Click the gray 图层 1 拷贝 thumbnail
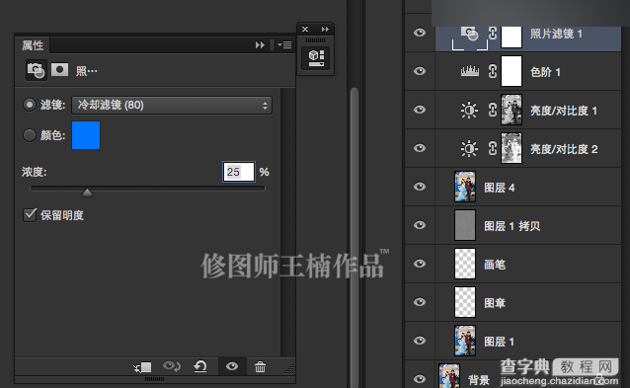Screen dimensions: 630x388 465,225
